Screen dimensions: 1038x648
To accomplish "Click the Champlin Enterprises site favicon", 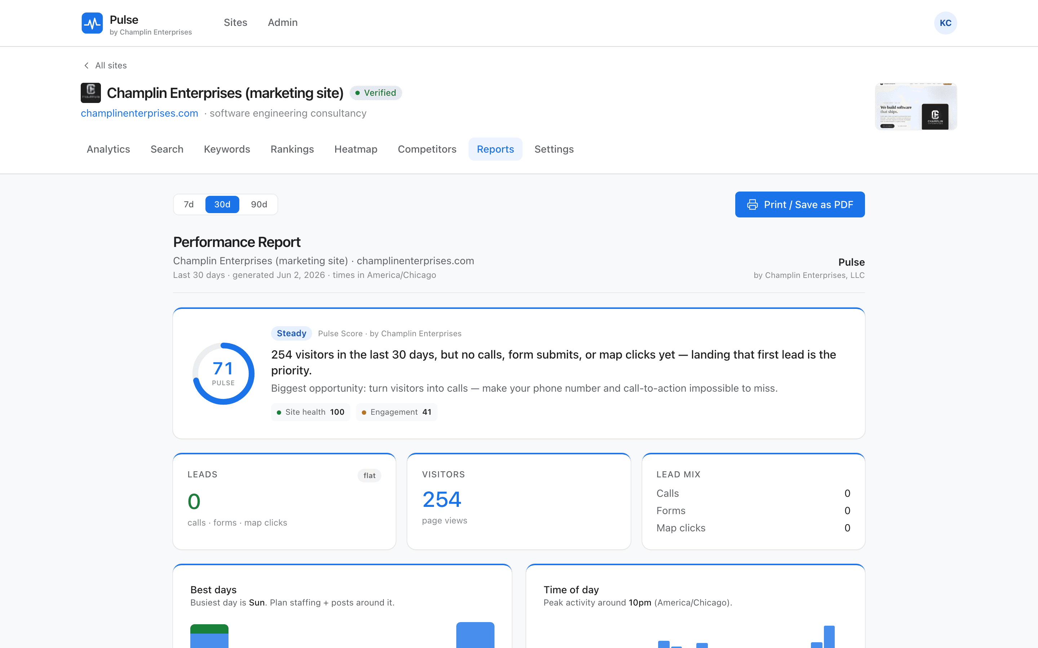I will click(90, 93).
